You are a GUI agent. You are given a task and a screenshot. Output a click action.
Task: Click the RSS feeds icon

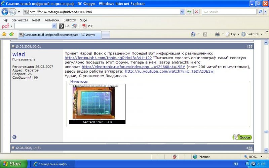[x=205, y=34]
